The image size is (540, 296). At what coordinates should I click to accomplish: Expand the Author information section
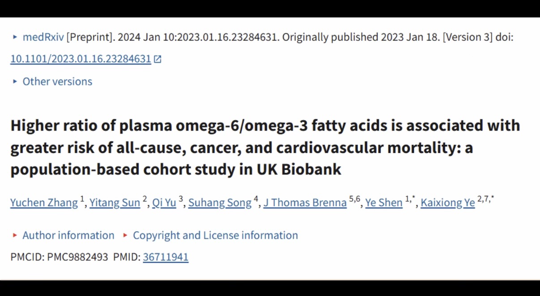click(68, 235)
